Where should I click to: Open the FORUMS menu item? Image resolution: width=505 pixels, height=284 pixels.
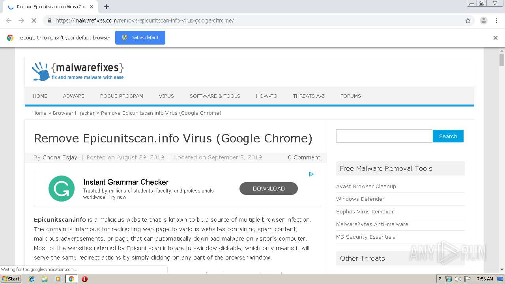coord(350,96)
